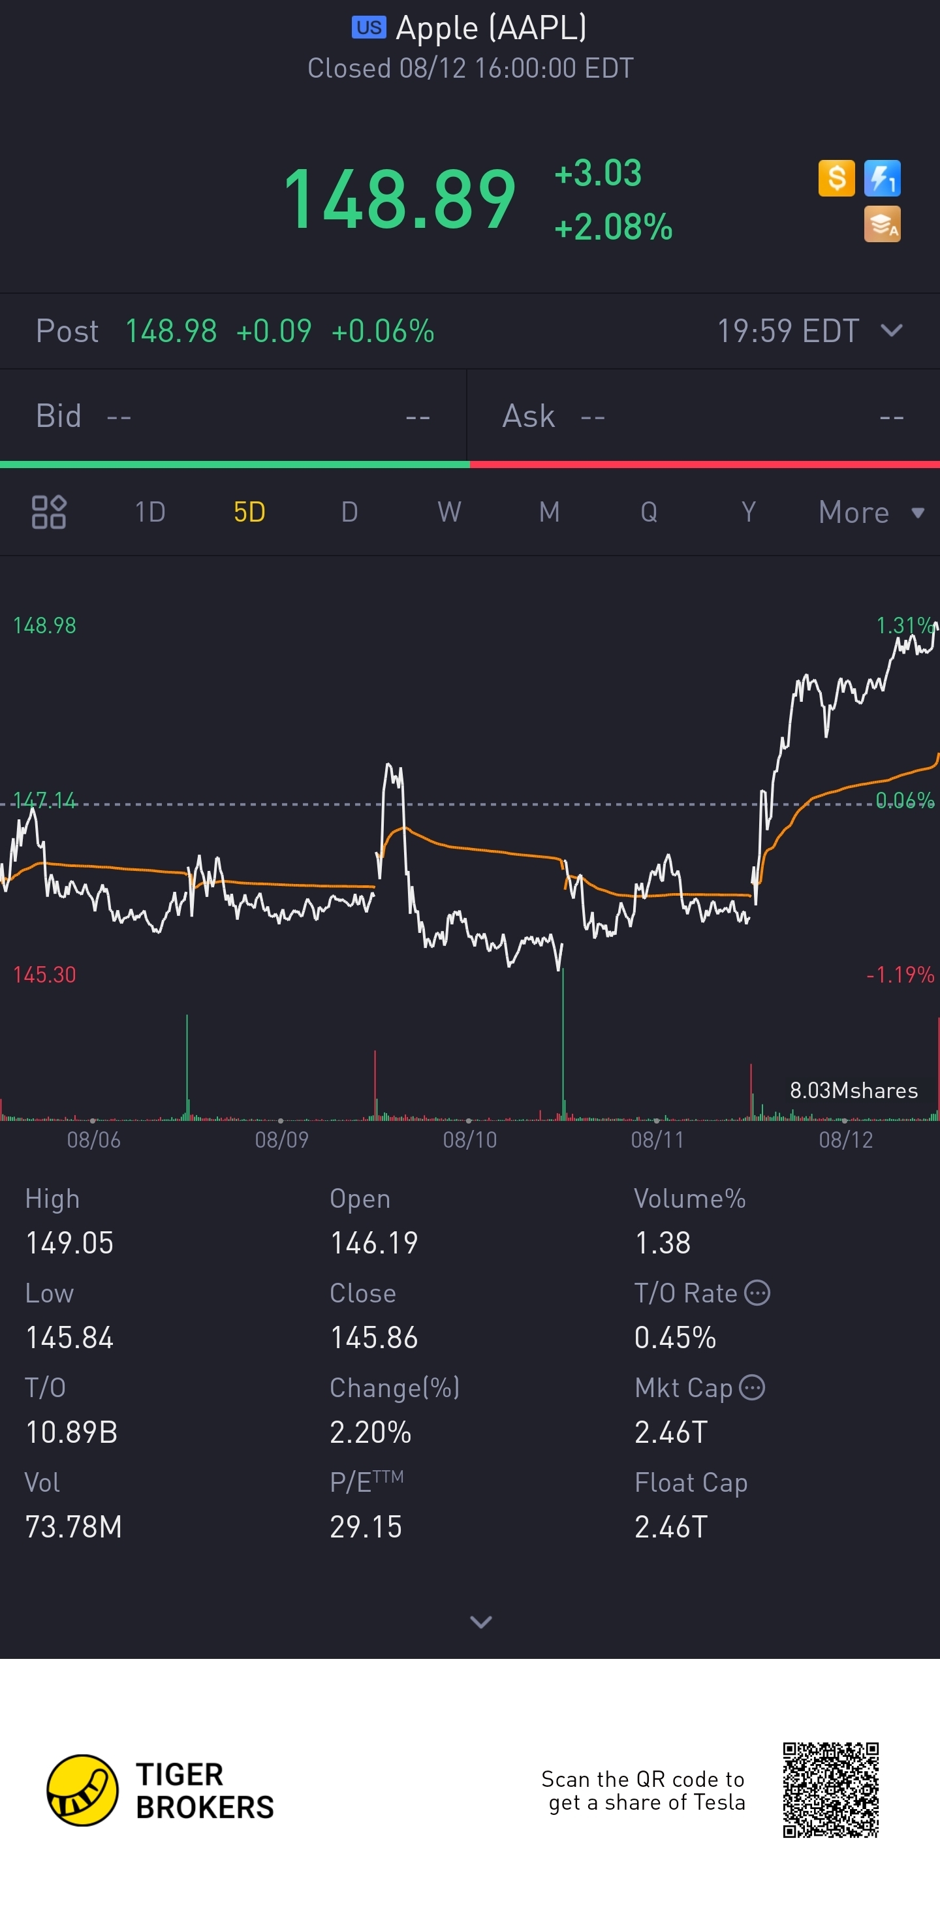This screenshot has height=1922, width=940.
Task: Tap the -1.19% chart axis label
Action: click(x=900, y=975)
